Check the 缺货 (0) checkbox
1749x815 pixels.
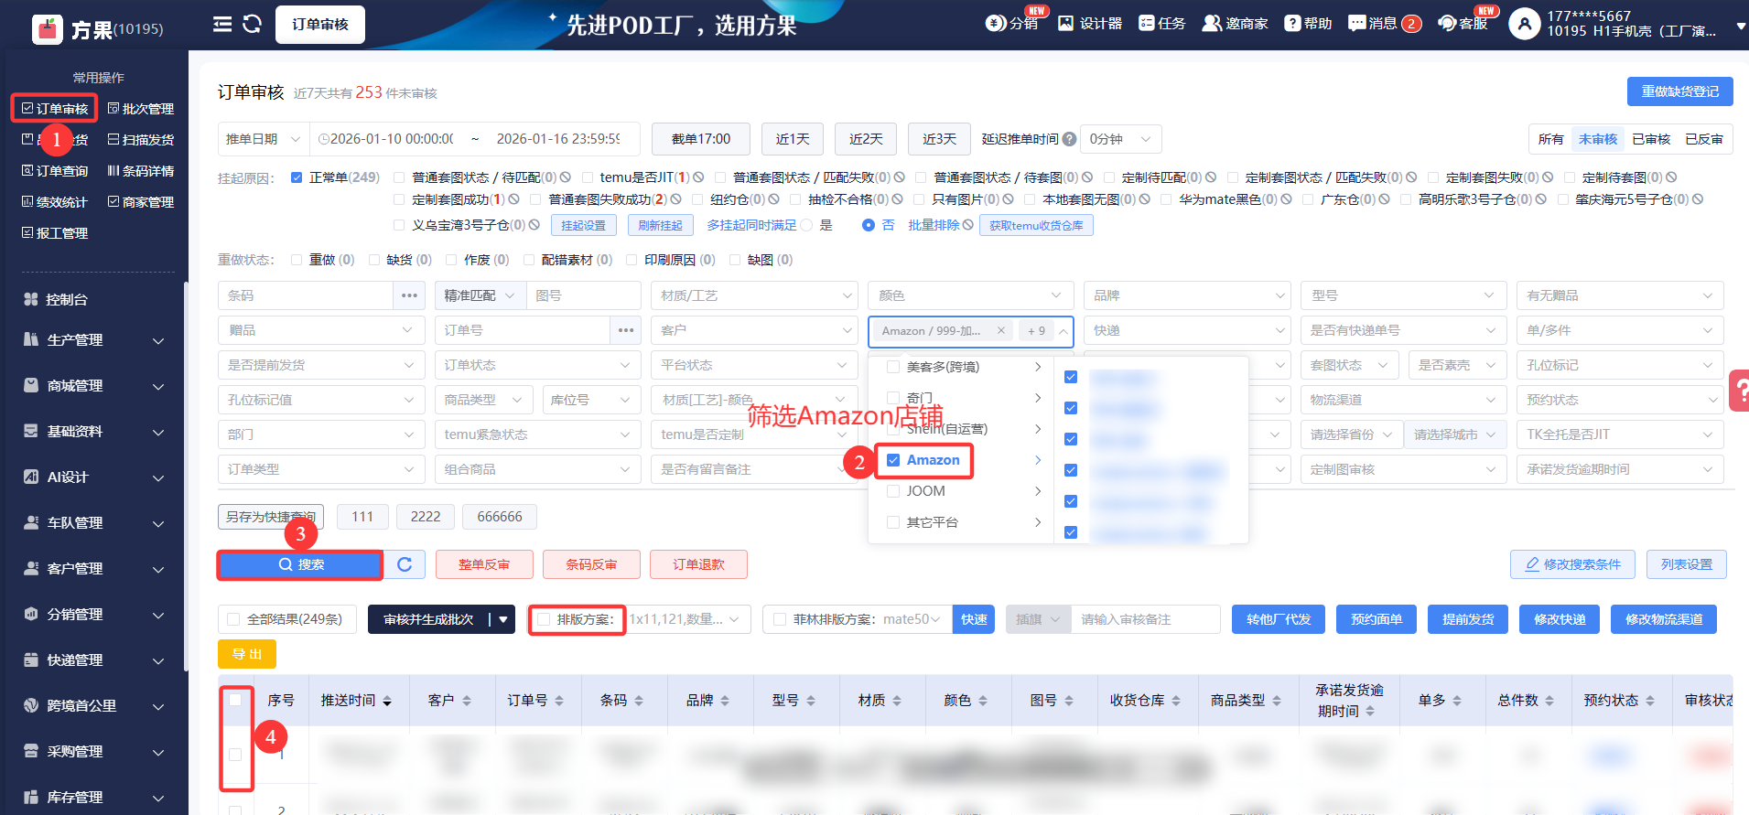[x=374, y=260]
